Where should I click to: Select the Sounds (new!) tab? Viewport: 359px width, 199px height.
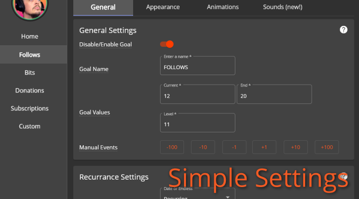(282, 7)
